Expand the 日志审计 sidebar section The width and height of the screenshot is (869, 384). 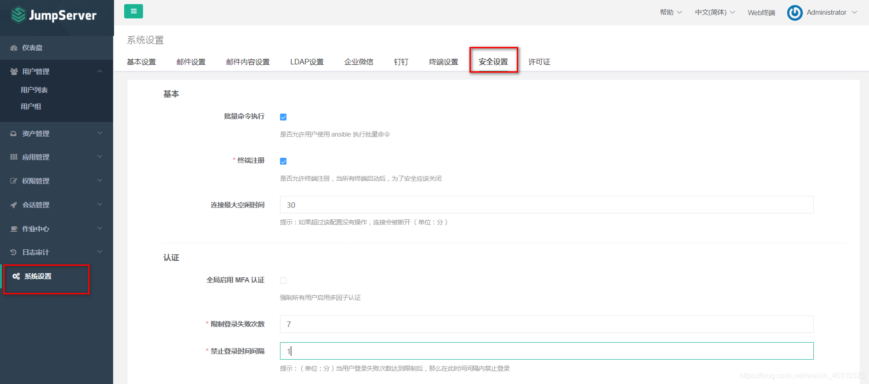point(57,252)
